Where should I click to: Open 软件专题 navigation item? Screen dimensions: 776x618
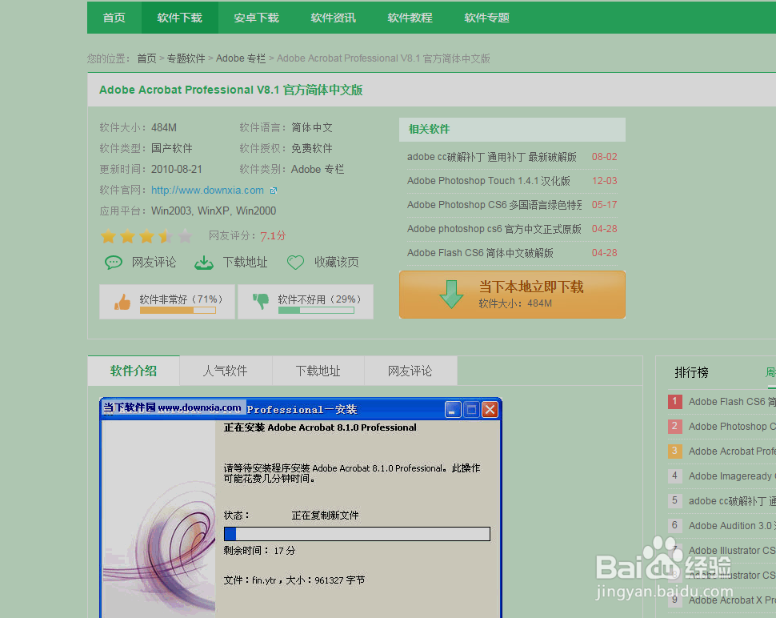pyautogui.click(x=486, y=18)
